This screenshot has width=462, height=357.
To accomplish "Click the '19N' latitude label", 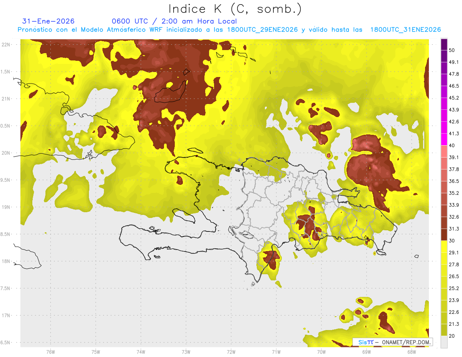I will pyautogui.click(x=6, y=207).
